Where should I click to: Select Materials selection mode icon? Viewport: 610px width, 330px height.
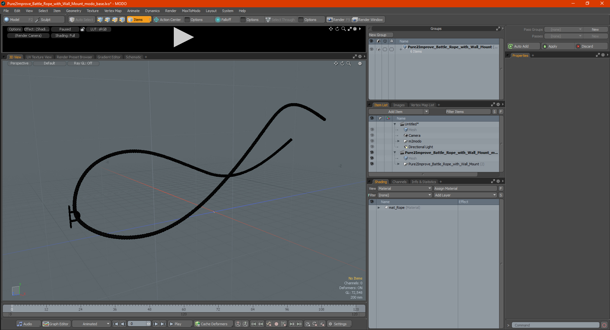tap(122, 20)
